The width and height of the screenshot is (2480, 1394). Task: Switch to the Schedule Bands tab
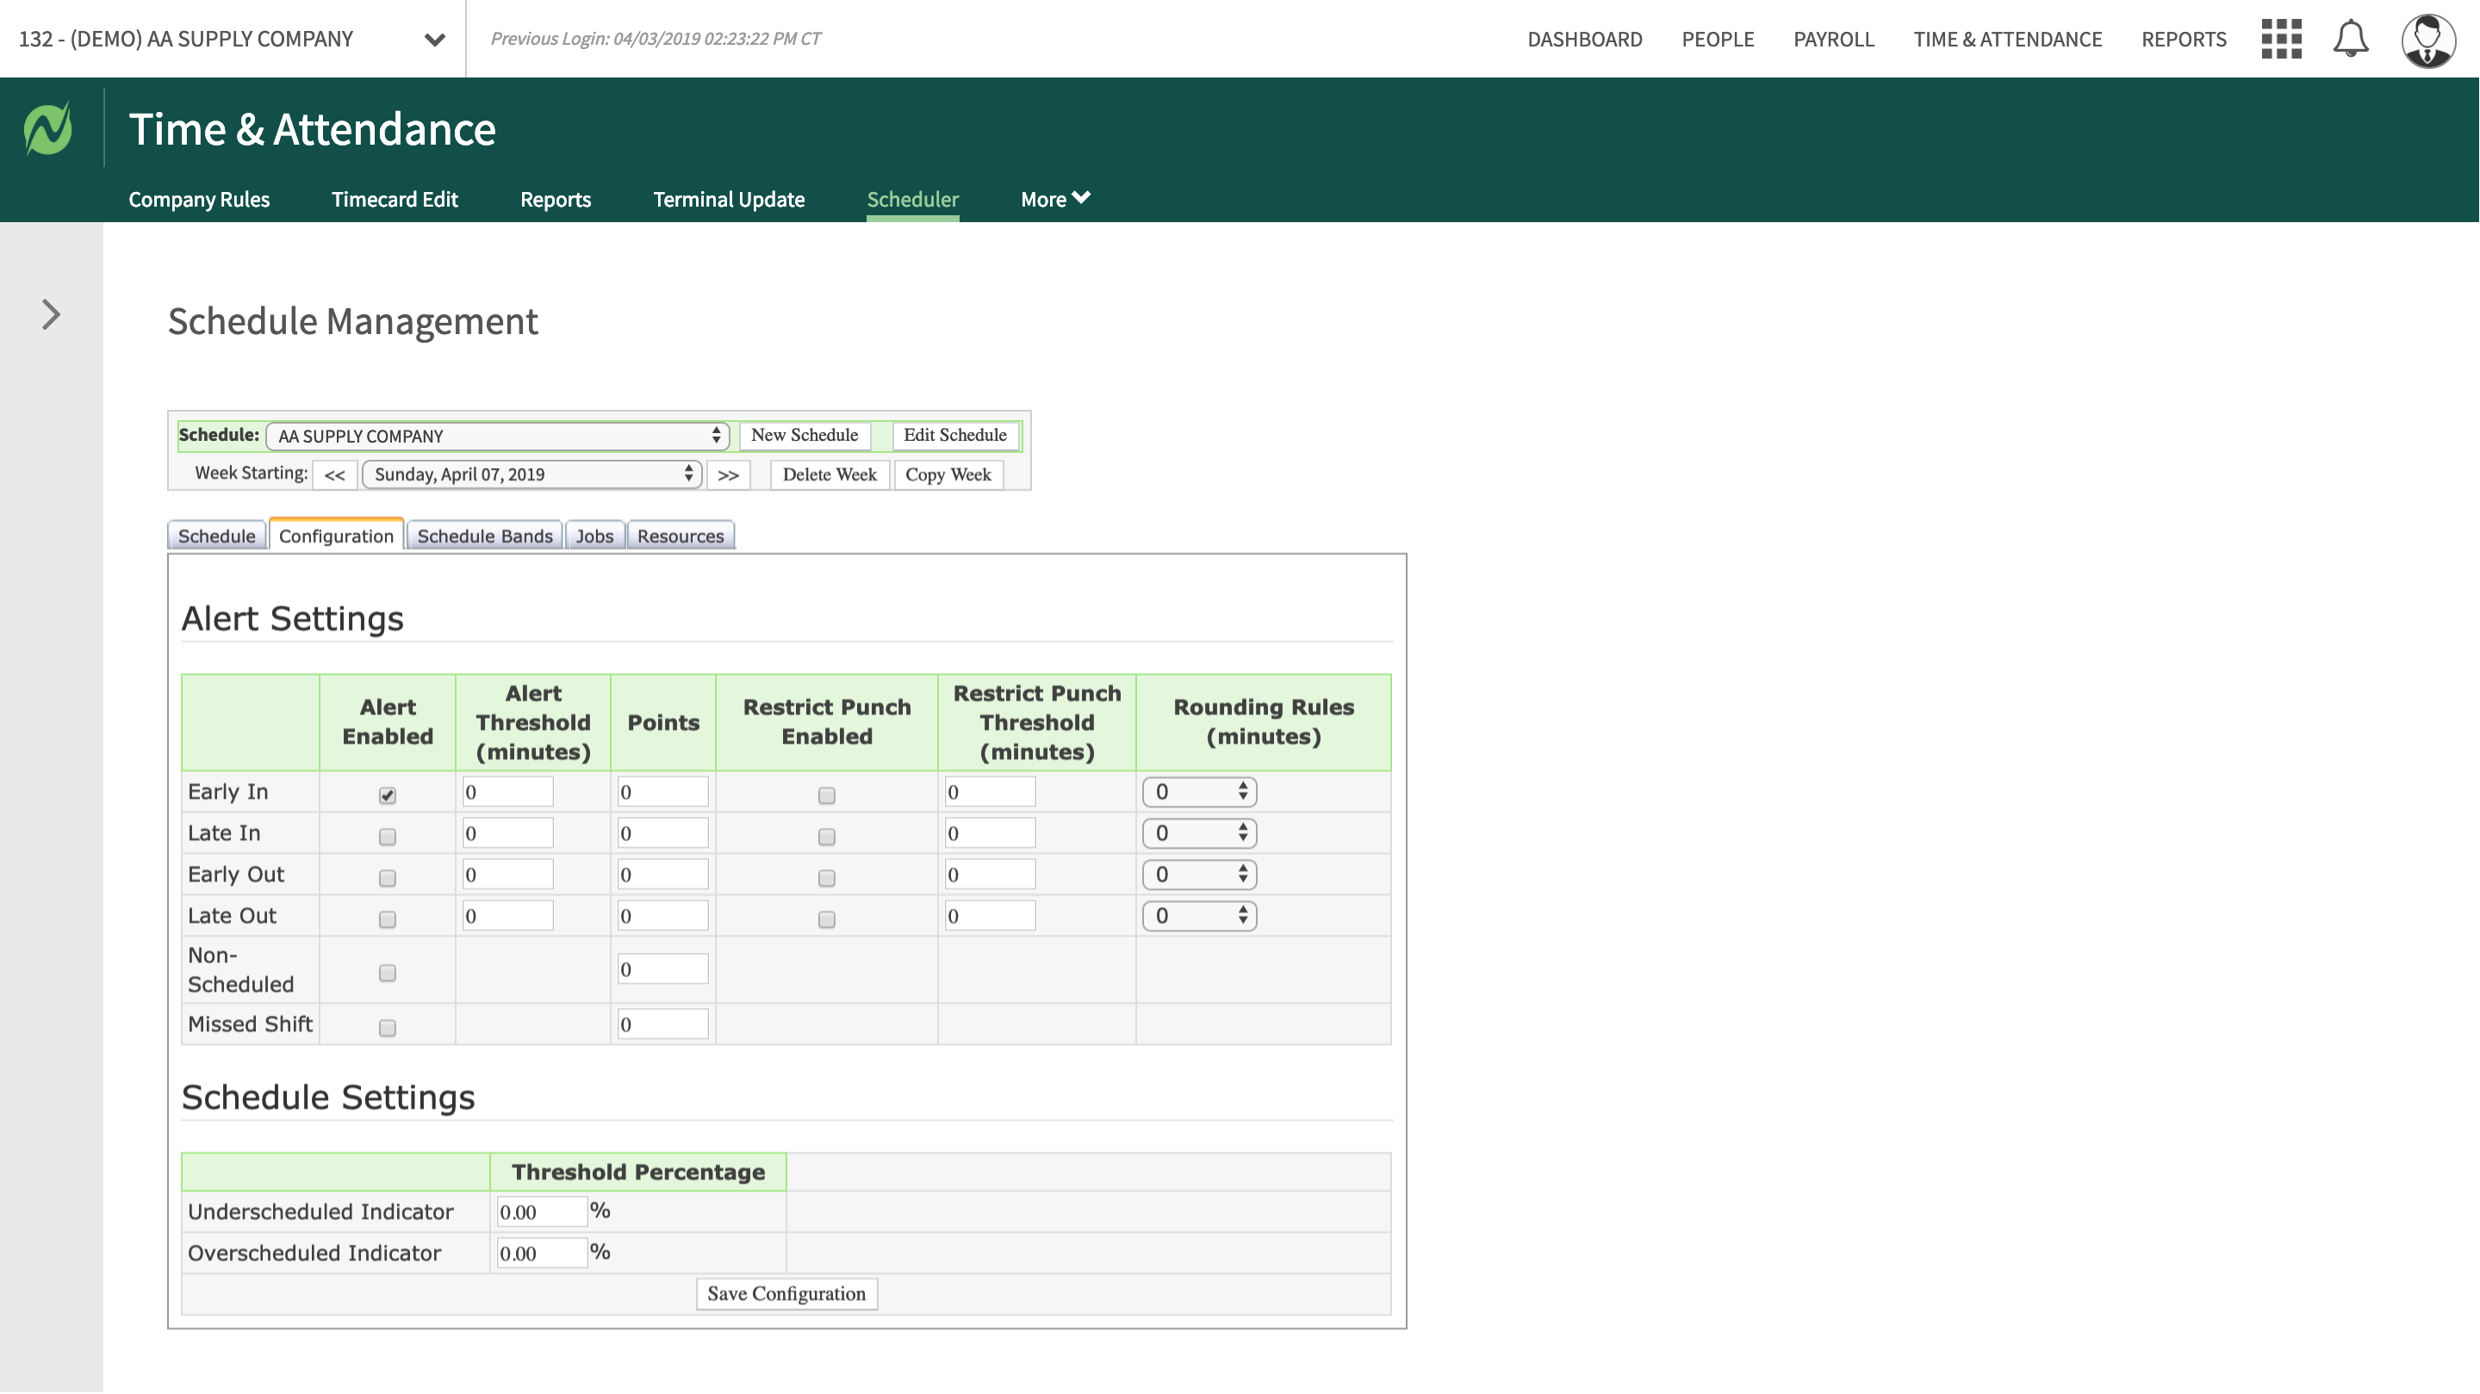[x=484, y=536]
